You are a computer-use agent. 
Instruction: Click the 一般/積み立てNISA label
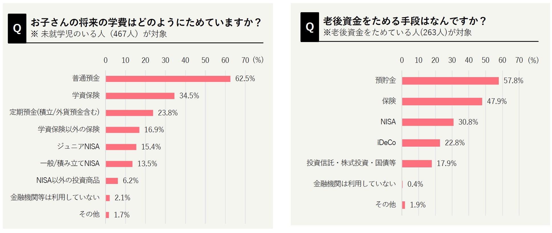pyautogui.click(x=70, y=163)
